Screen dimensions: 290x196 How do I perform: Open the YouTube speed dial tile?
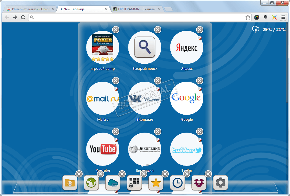pos(103,149)
